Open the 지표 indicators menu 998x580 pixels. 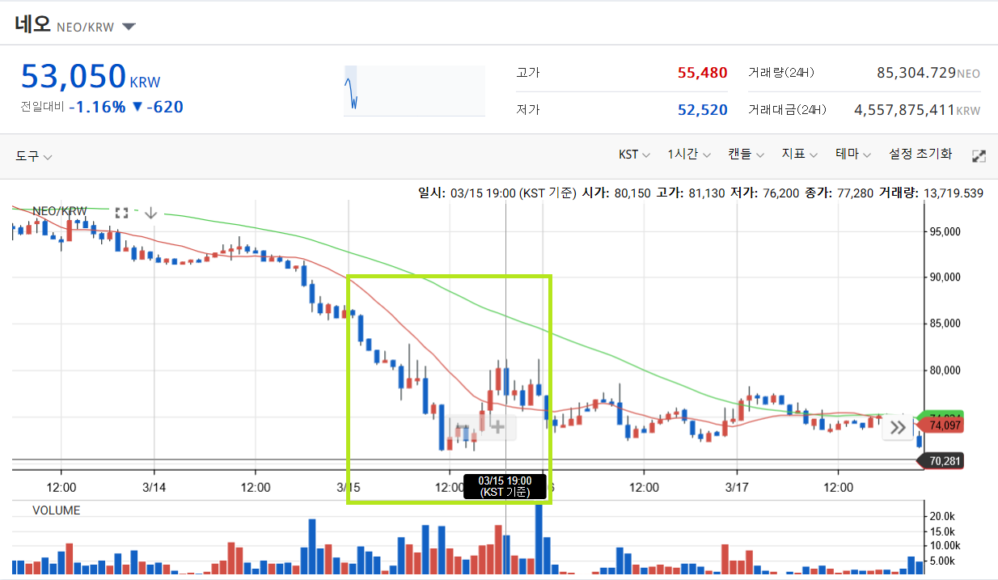tap(797, 154)
